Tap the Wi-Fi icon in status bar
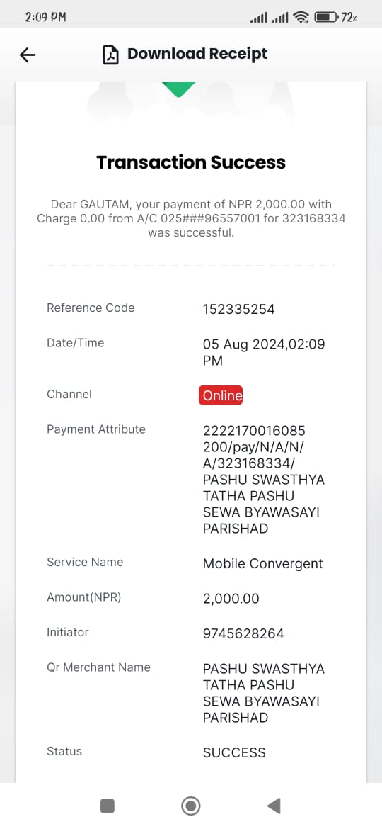Viewport: 382px width, 829px height. 301,18
